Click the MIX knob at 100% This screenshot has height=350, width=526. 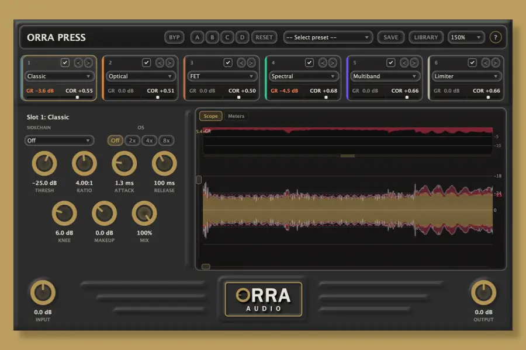[x=144, y=213]
